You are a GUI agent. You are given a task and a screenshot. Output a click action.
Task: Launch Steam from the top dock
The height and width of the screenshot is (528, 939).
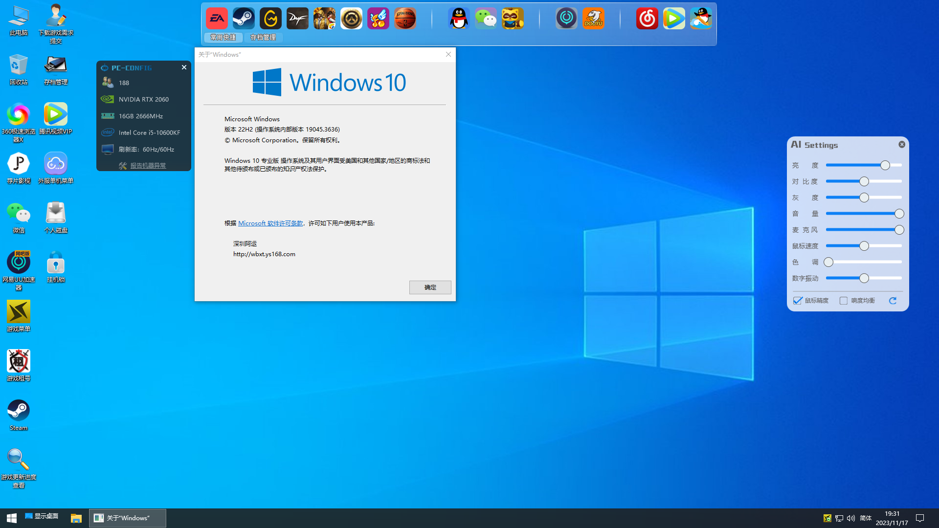[x=244, y=19]
